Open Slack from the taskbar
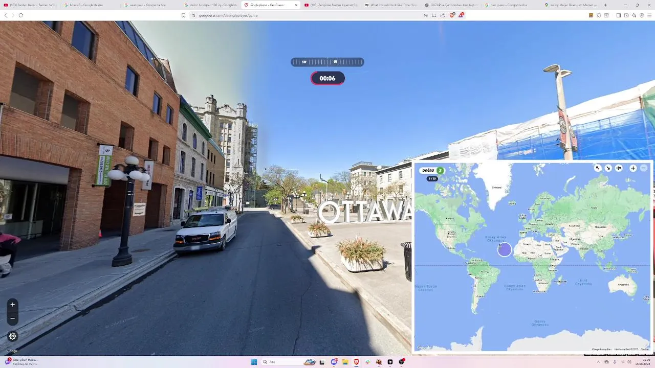Screen dimensions: 655x368 point(367,362)
